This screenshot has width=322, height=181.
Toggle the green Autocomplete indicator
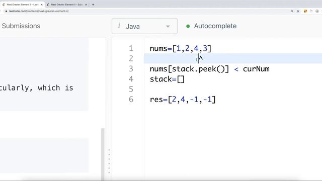point(188,26)
